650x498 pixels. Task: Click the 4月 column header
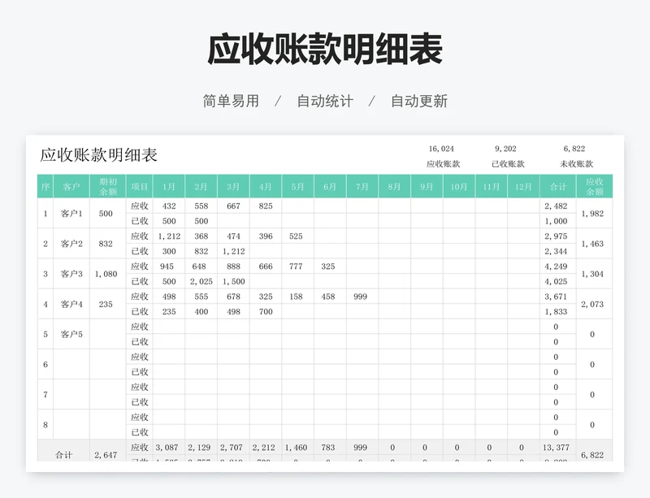(x=266, y=187)
